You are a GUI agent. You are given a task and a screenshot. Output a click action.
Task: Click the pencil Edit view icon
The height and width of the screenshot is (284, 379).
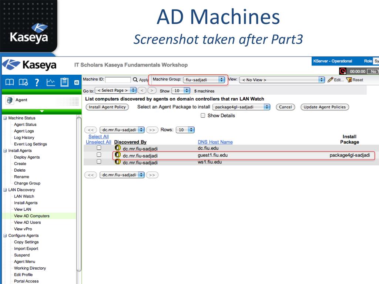coord(331,80)
